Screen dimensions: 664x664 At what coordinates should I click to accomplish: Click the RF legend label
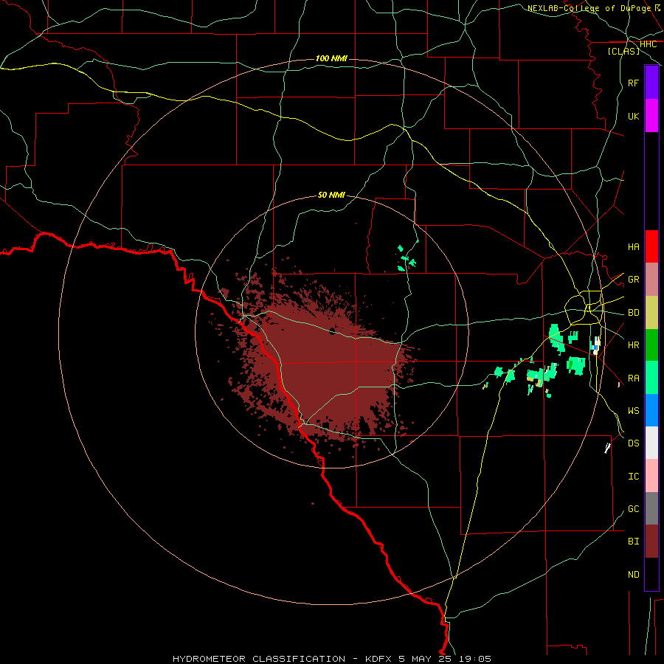coord(633,83)
